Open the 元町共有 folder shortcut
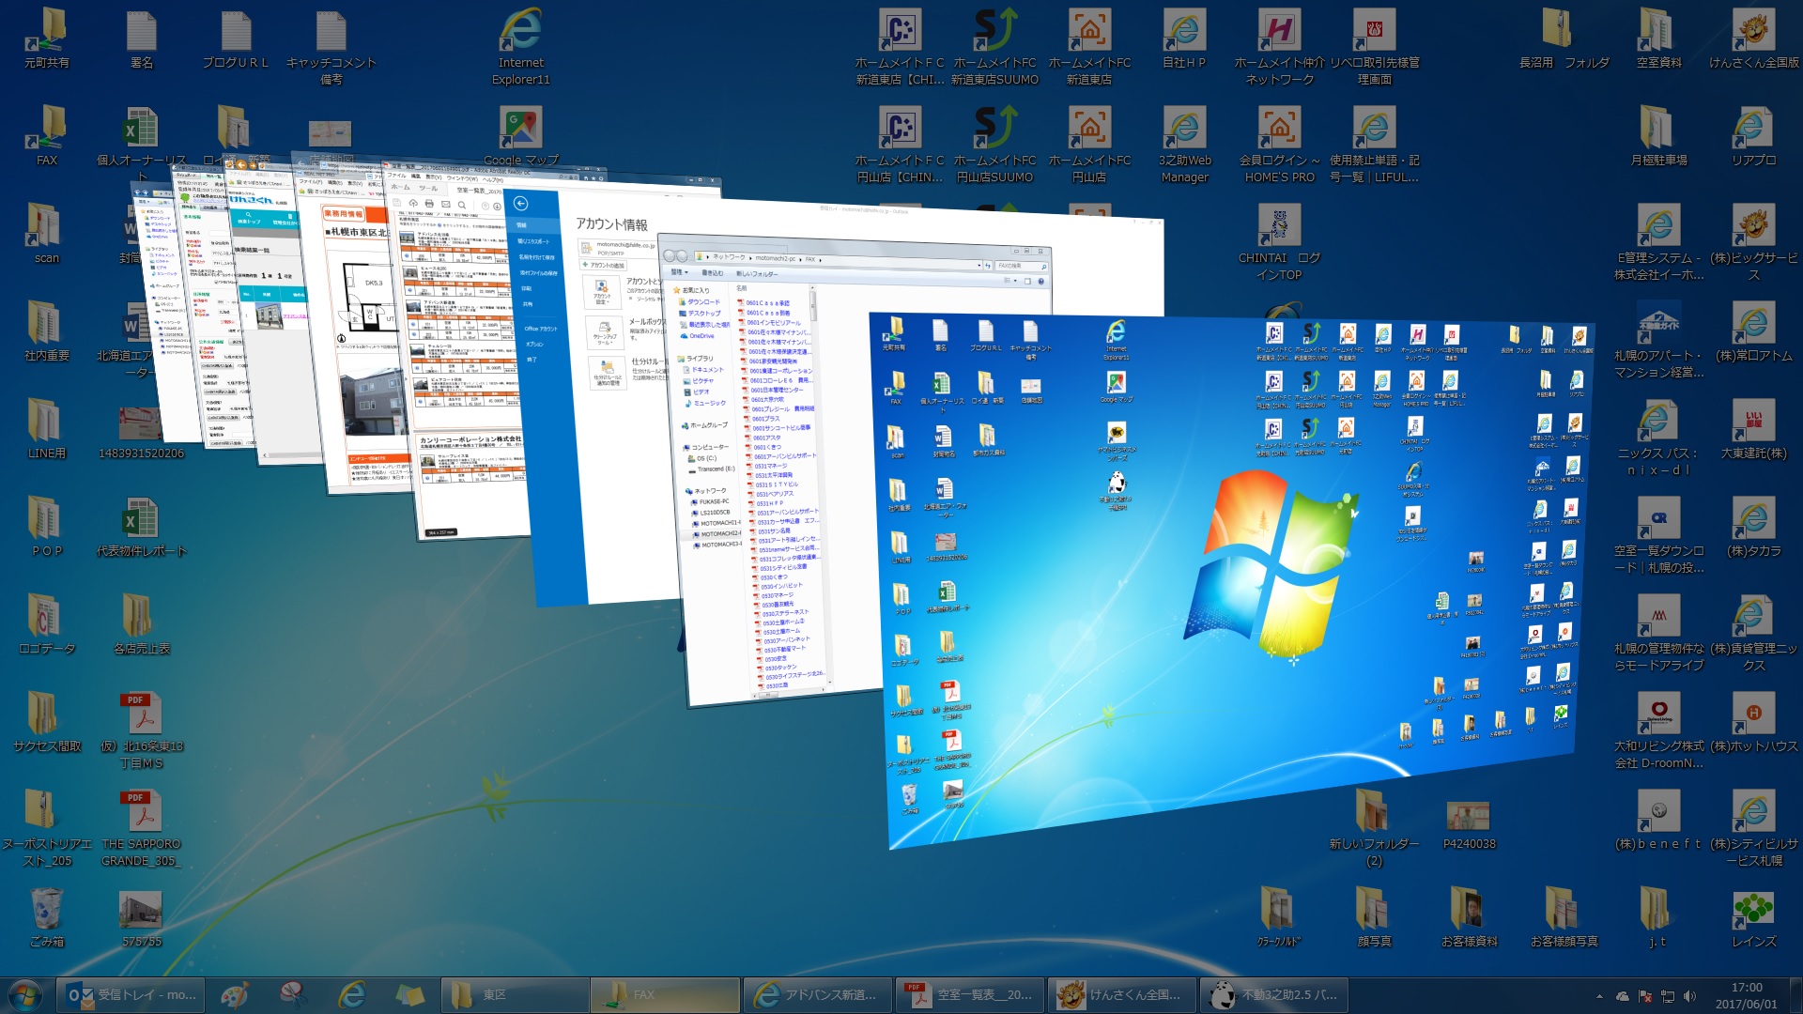This screenshot has height=1014, width=1803. pyautogui.click(x=47, y=39)
